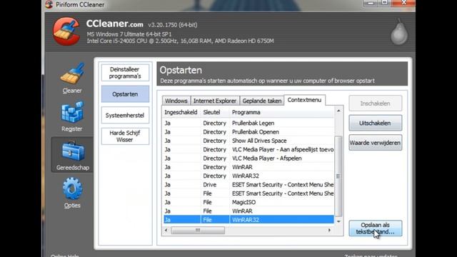Screen dimensions: 457x257
Task: Select the Prullenbak Legen row
Action: [248, 124]
